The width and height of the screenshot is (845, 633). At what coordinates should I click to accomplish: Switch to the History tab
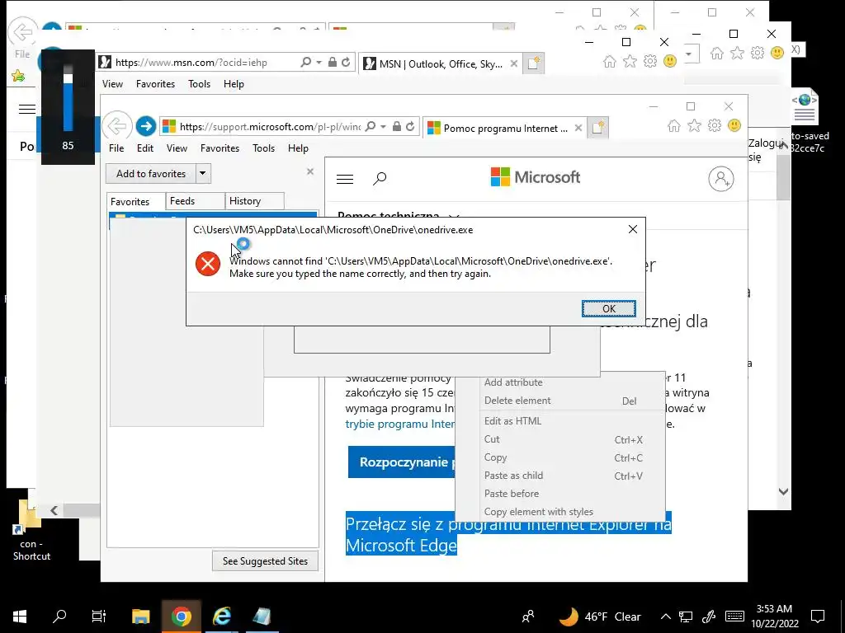[254, 201]
